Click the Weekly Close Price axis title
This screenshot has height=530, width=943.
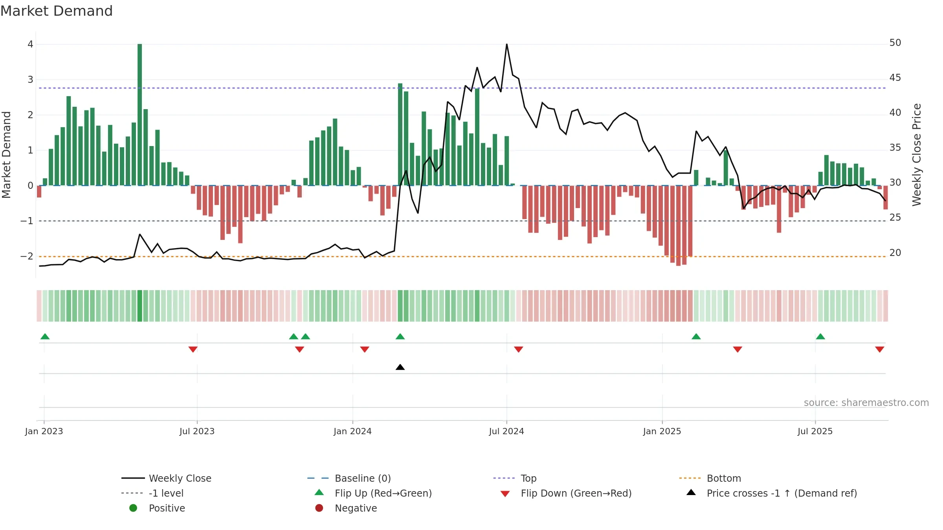[x=917, y=155]
